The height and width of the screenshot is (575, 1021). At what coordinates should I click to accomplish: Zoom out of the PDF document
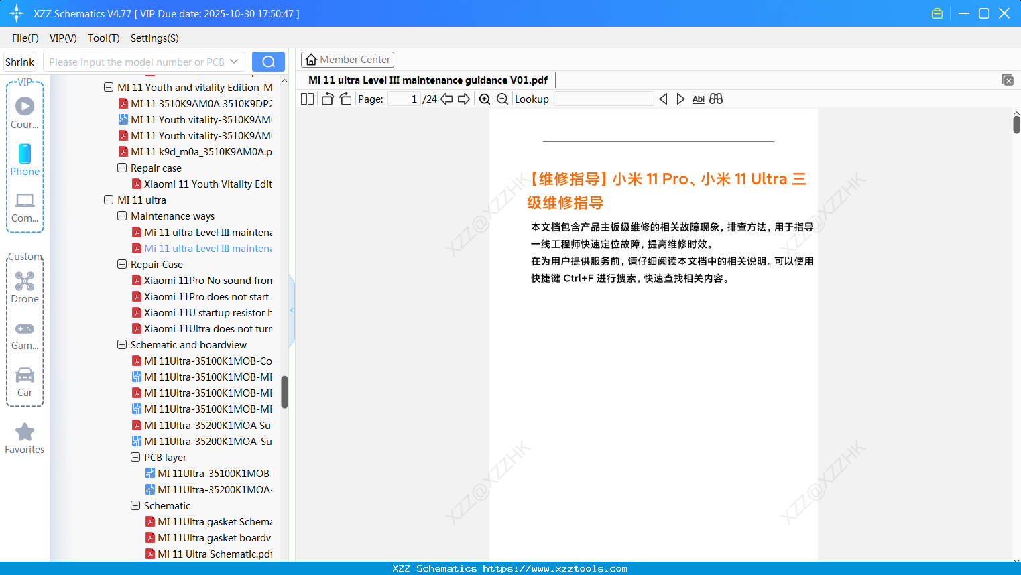(x=502, y=99)
